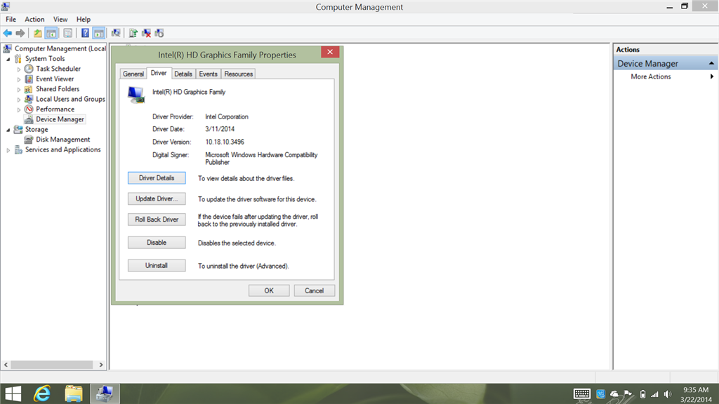Click the tree pane scroll left arrow

[x=6, y=365]
